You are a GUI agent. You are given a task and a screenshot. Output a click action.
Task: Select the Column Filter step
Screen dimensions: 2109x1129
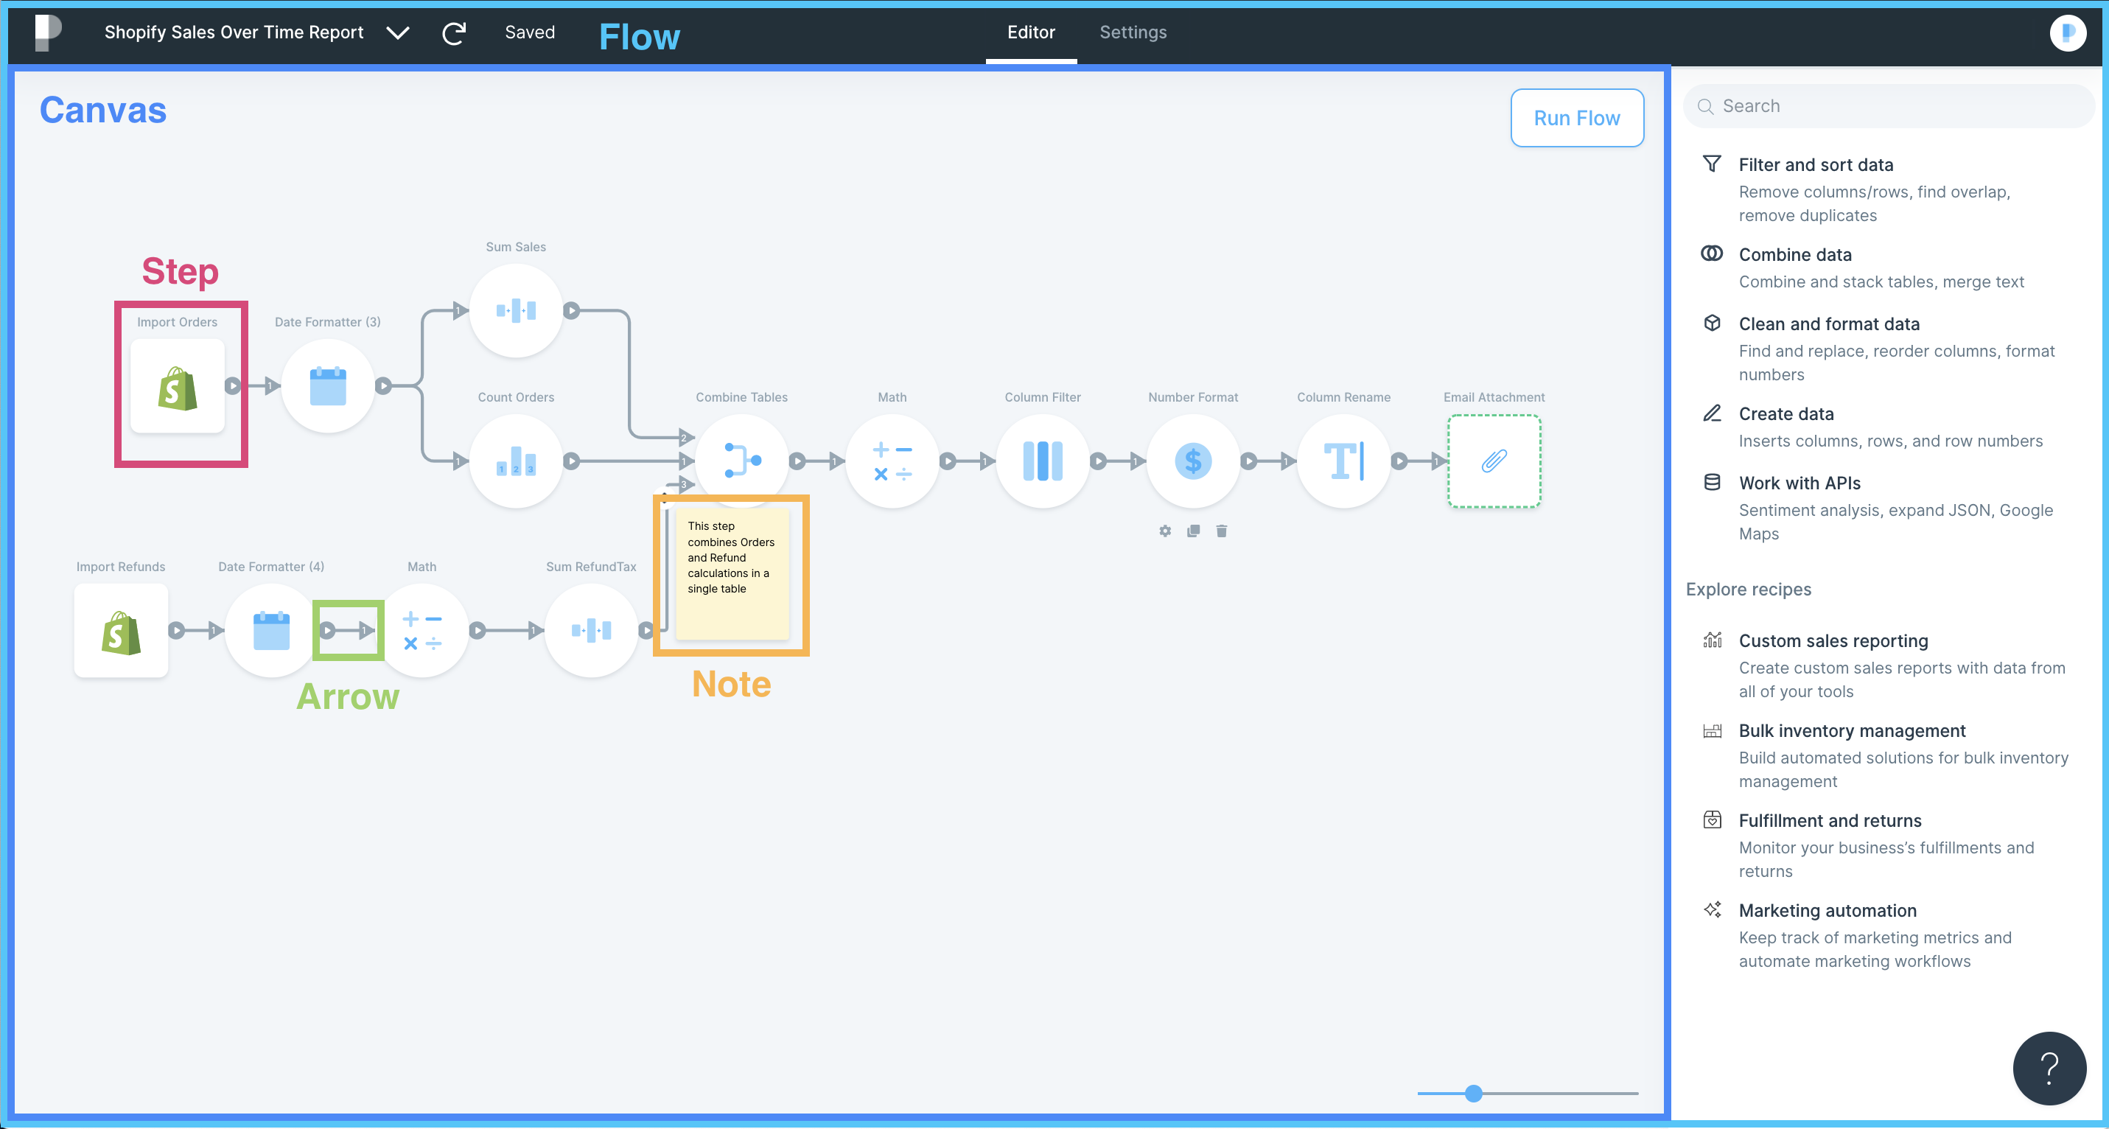pos(1043,461)
